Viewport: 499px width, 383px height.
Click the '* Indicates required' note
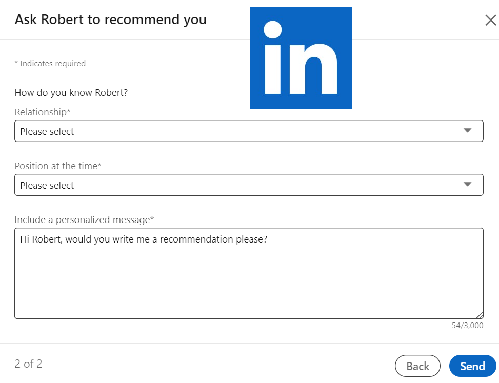point(50,63)
